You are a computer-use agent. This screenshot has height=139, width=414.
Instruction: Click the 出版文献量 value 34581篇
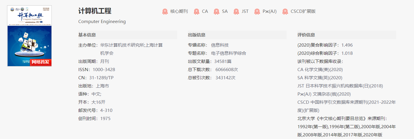pos(223,61)
